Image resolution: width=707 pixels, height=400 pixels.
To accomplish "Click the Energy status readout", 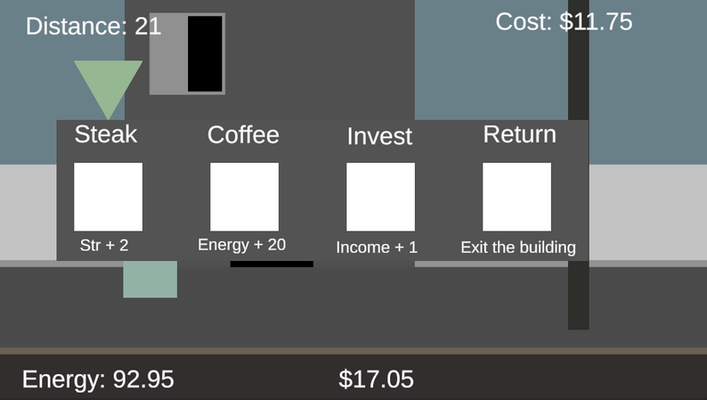I will [98, 380].
